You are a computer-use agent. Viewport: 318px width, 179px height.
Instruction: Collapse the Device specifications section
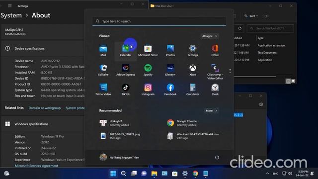(43, 49)
